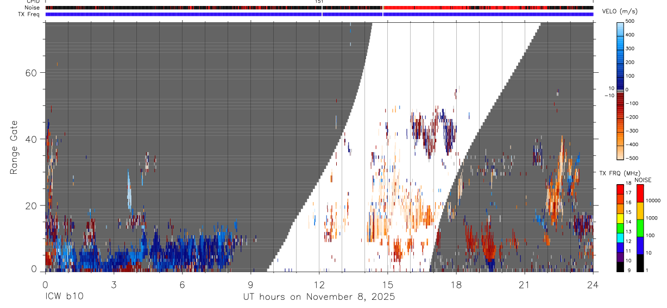Screen dimensions: 667x308
Task: Click the pale-orange bottom of velocity color bar
Action: [621, 152]
